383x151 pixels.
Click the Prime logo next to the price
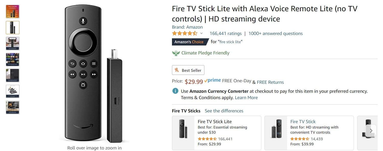tap(213, 80)
